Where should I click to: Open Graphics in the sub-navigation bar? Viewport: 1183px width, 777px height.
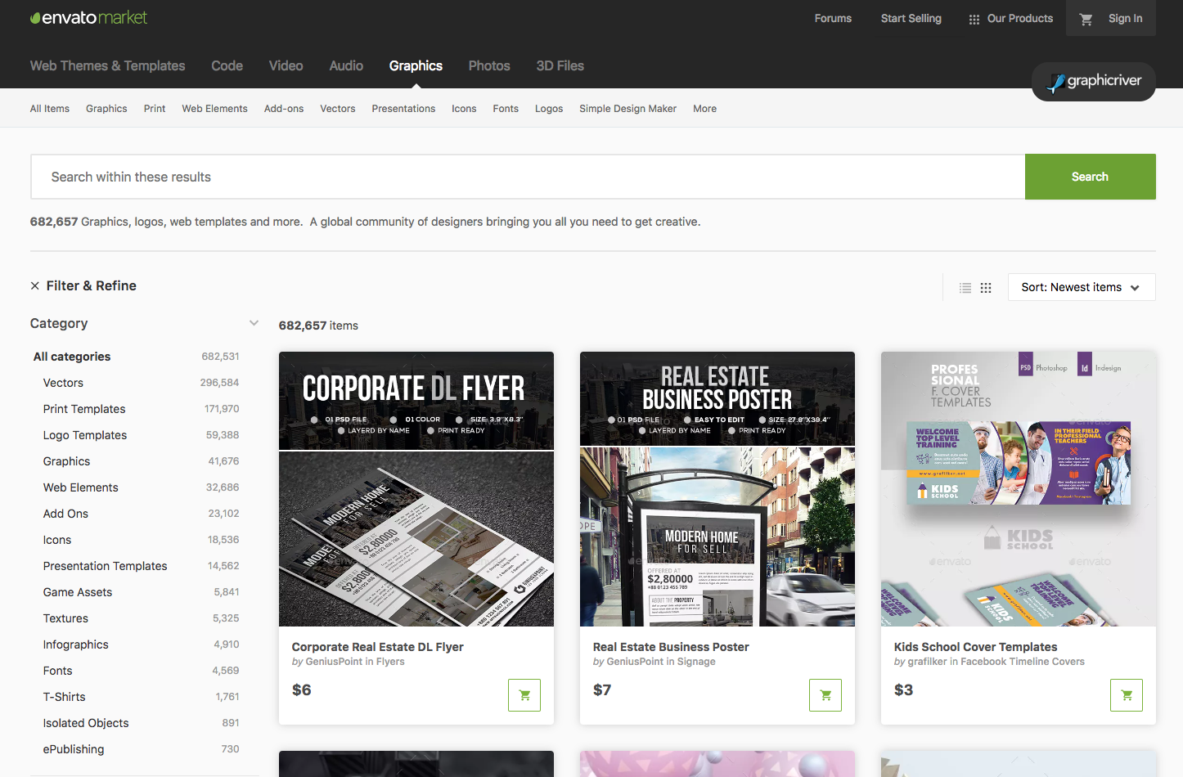(x=106, y=109)
